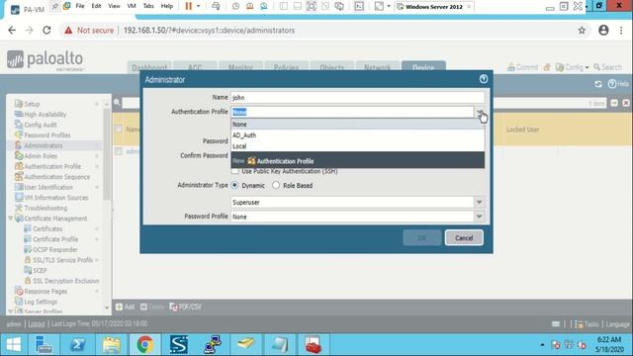Open the Device tab
Viewport: 633px width, 356px height.
[x=423, y=67]
